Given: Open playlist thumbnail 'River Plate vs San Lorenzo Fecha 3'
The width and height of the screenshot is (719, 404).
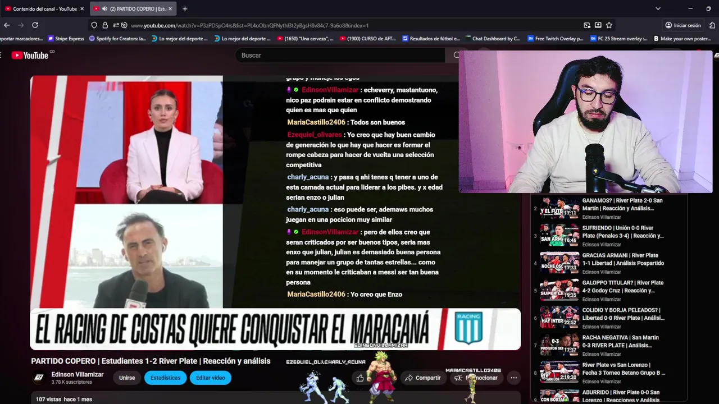Looking at the screenshot, I should [x=559, y=373].
